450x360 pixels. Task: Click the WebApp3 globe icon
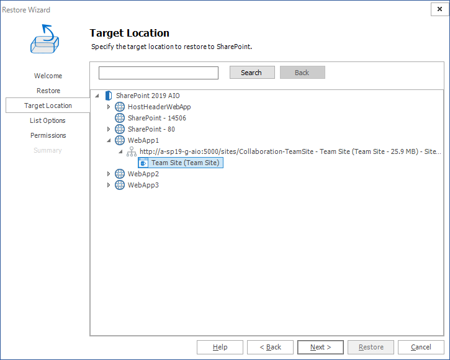point(120,185)
